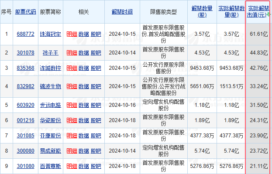Open stock code 835368
Screen dimensions: 272x174
(x=25, y=68)
